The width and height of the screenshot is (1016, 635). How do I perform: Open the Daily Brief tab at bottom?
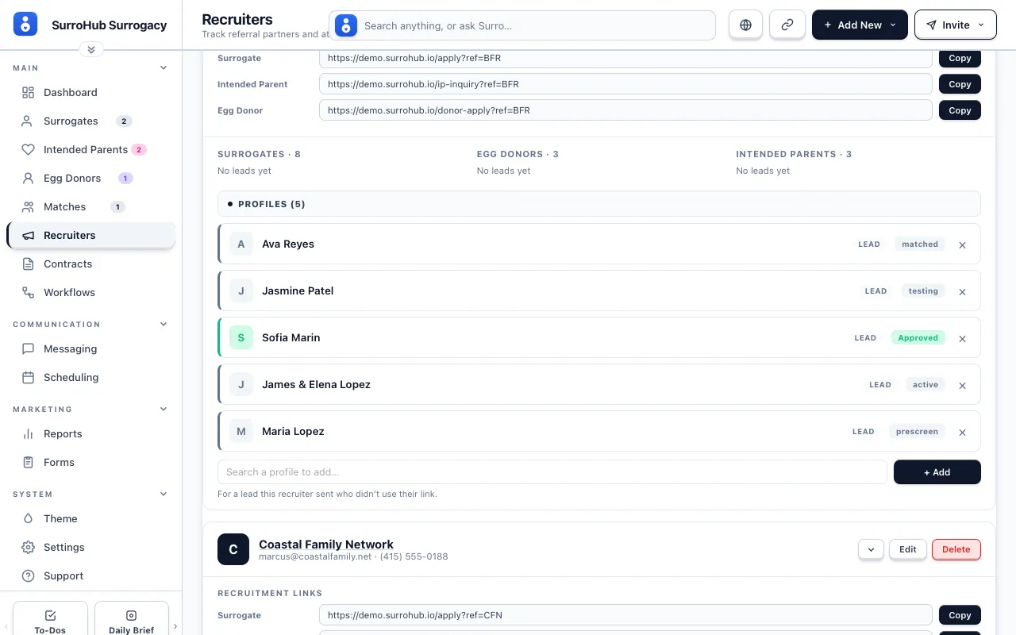pos(132,620)
